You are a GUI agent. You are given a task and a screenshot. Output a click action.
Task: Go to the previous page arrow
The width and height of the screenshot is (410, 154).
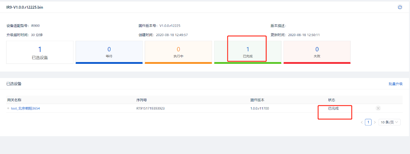tap(362, 122)
